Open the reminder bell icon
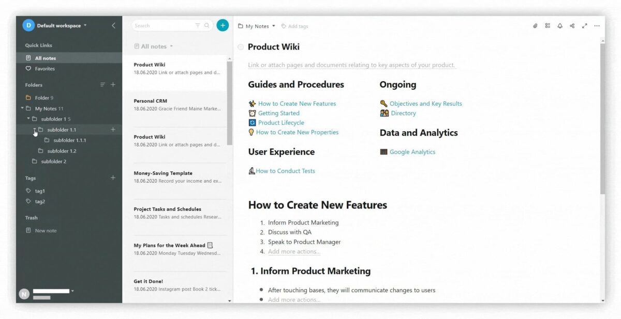This screenshot has height=319, width=621. (559, 26)
